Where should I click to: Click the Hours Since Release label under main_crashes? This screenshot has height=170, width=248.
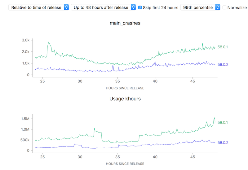click(x=125, y=88)
